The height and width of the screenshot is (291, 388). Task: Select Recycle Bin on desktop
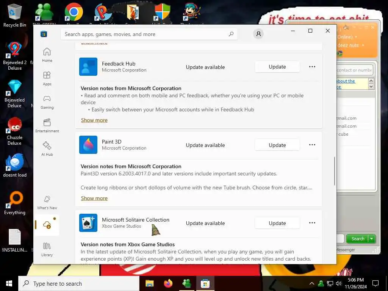coord(15,15)
